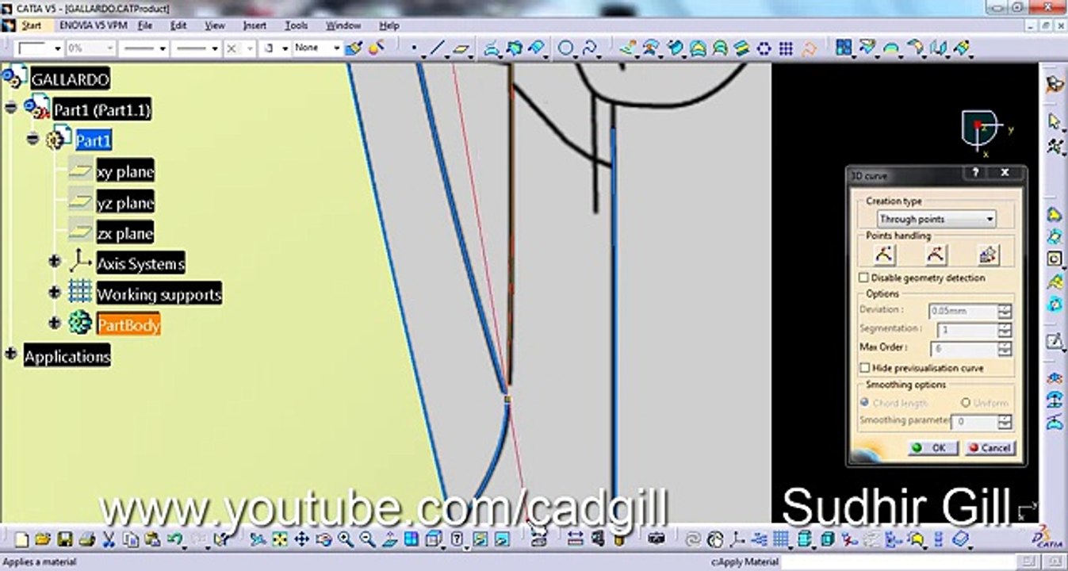Select the Circle tool in top toolbar

[566, 49]
